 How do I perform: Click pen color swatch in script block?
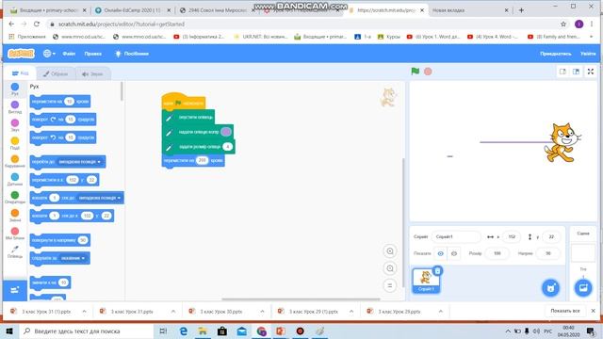[x=226, y=132]
